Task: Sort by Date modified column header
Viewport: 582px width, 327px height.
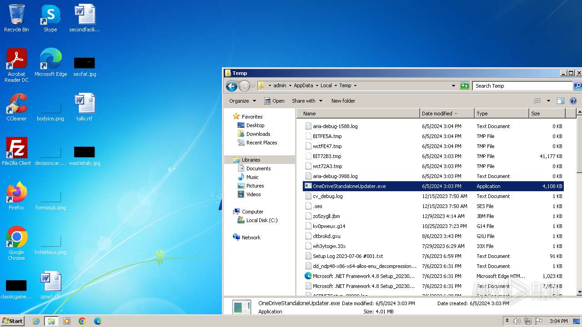Action: [447, 114]
